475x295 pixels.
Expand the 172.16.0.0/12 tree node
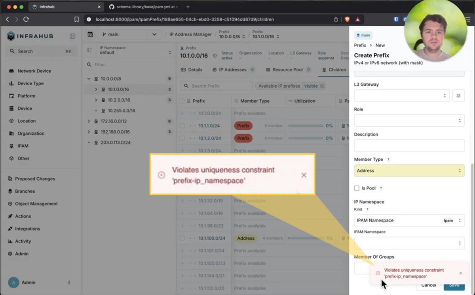point(89,121)
